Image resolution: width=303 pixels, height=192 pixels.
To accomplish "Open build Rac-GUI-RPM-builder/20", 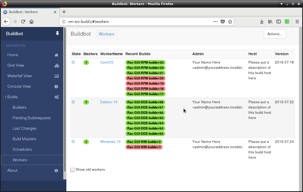I will [x=145, y=78].
